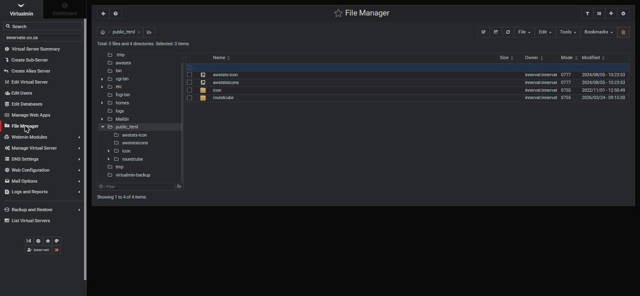
Task: Expand the Webmin Modules menu
Action: click(42, 137)
